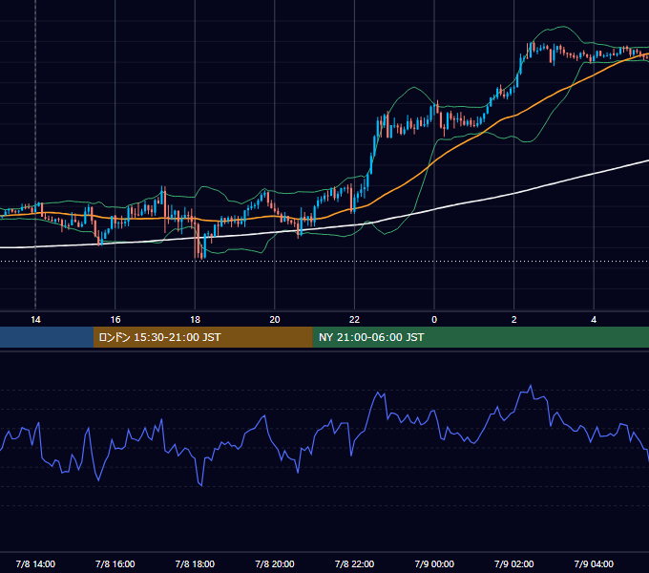The width and height of the screenshot is (649, 573).
Task: Click the 7/8 14:00 date label
Action: (35, 563)
